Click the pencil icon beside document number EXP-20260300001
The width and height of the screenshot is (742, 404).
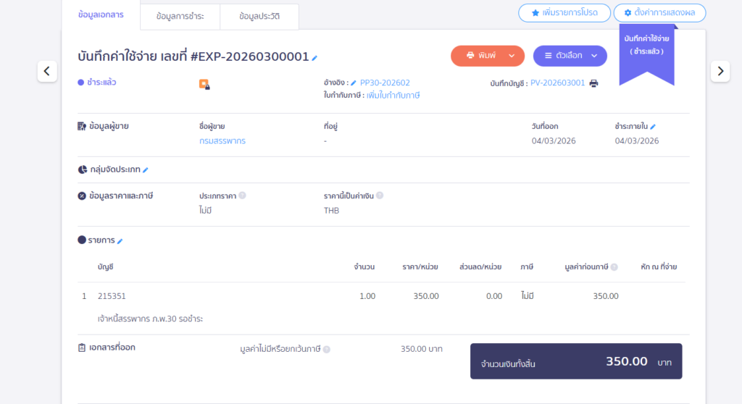coord(314,57)
